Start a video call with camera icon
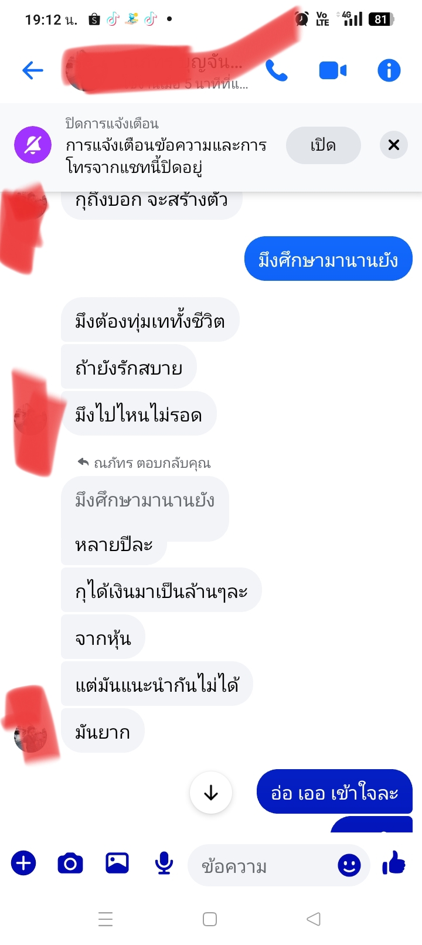422x945 pixels. click(x=332, y=71)
